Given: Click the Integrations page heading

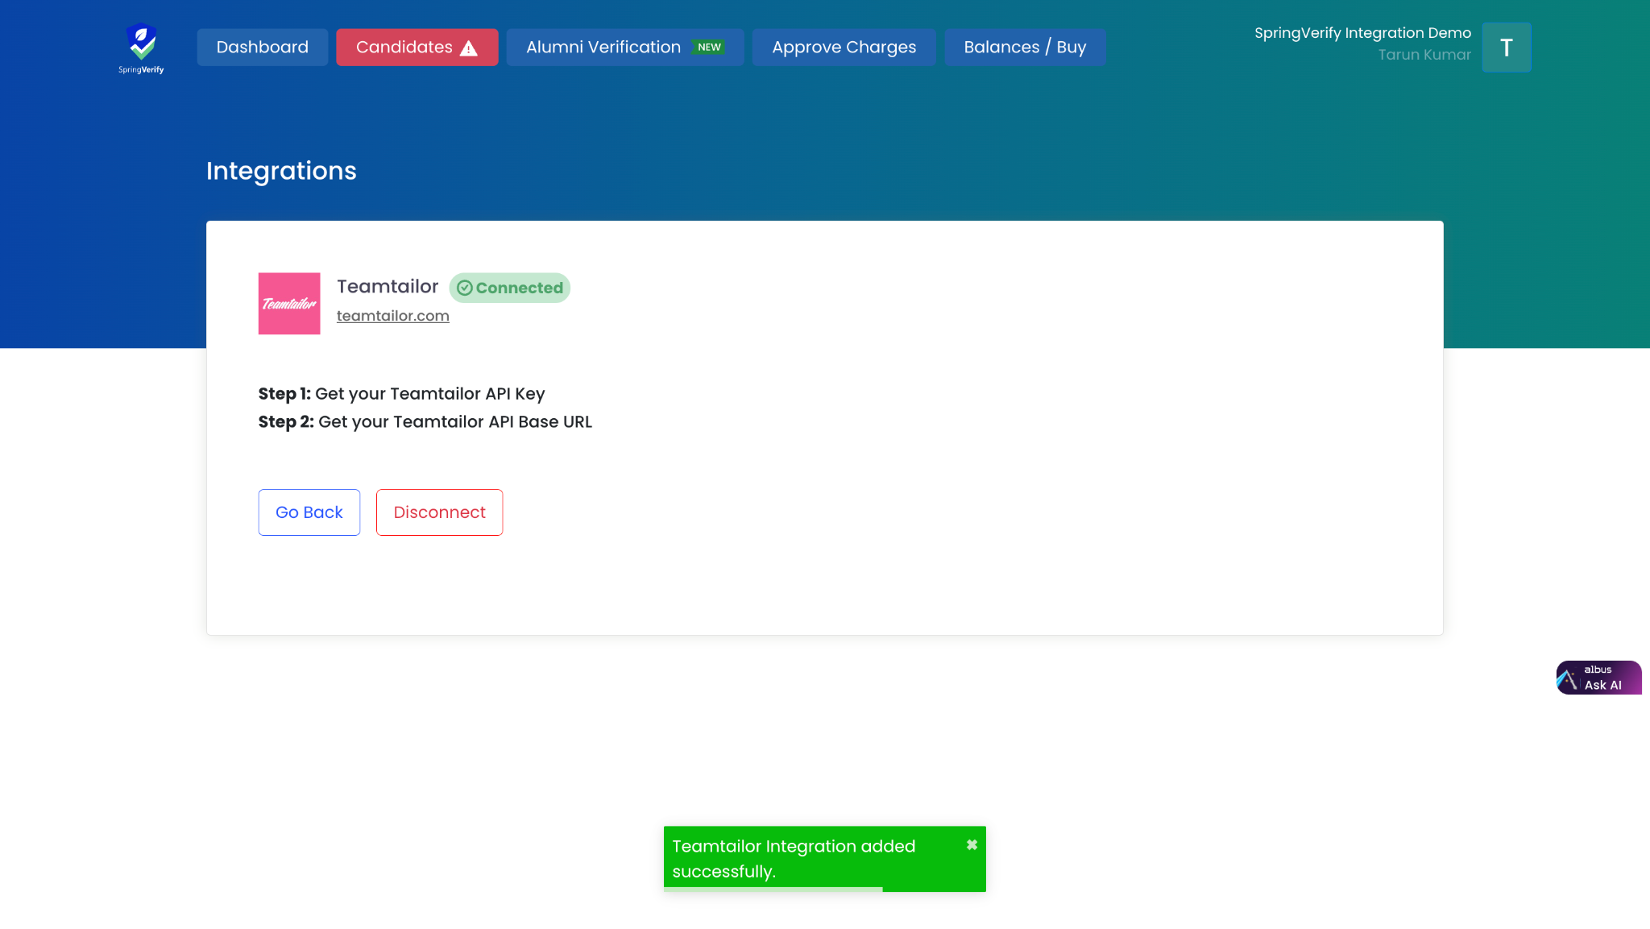Looking at the screenshot, I should click(281, 171).
